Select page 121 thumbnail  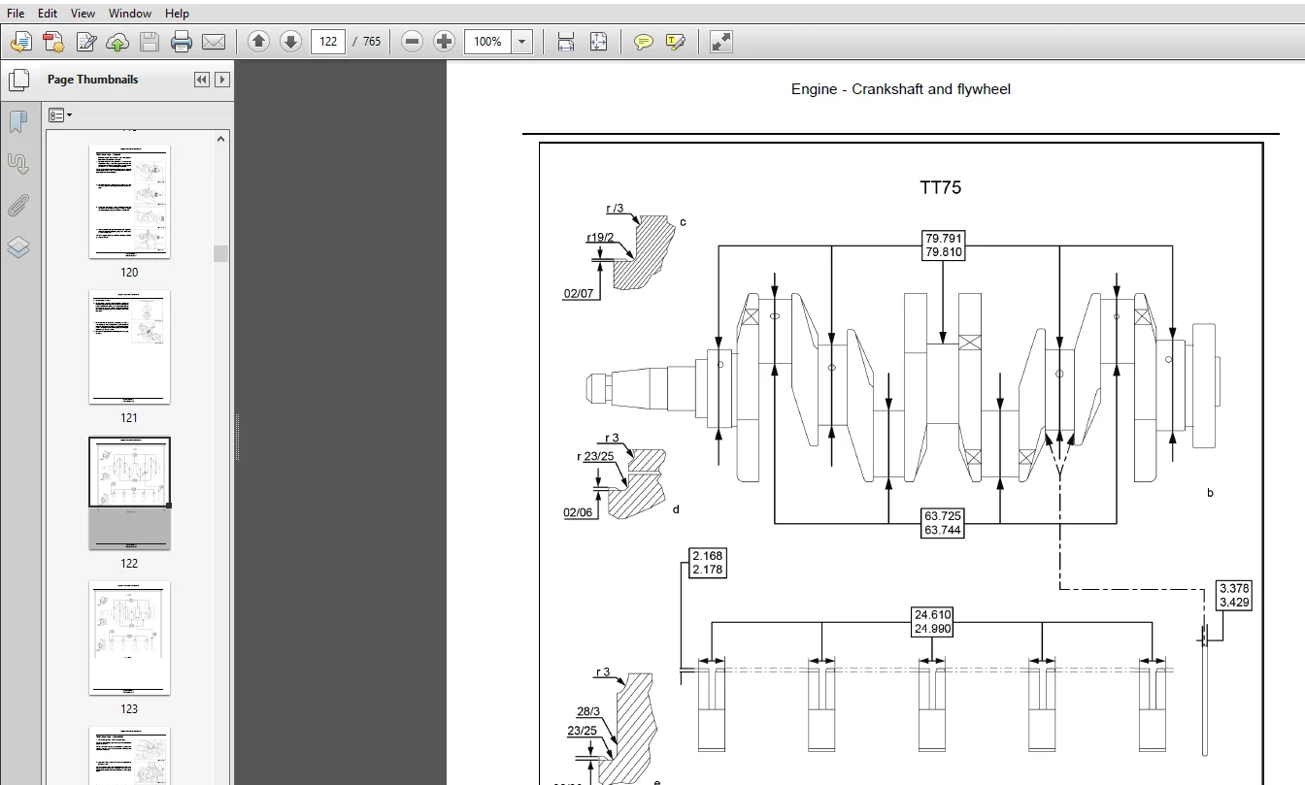[x=129, y=347]
